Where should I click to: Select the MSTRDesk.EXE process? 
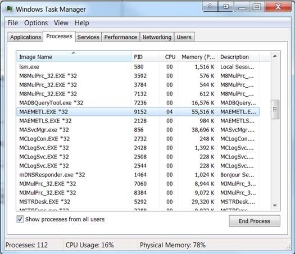[138, 202]
